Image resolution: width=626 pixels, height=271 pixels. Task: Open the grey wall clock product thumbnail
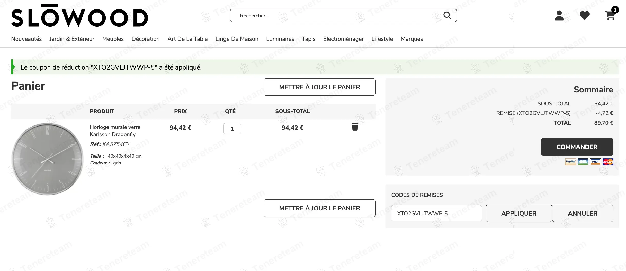(x=47, y=159)
